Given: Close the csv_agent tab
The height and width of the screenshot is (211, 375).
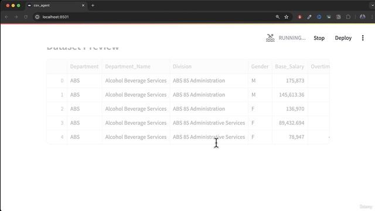Looking at the screenshot, I should pyautogui.click(x=83, y=5).
